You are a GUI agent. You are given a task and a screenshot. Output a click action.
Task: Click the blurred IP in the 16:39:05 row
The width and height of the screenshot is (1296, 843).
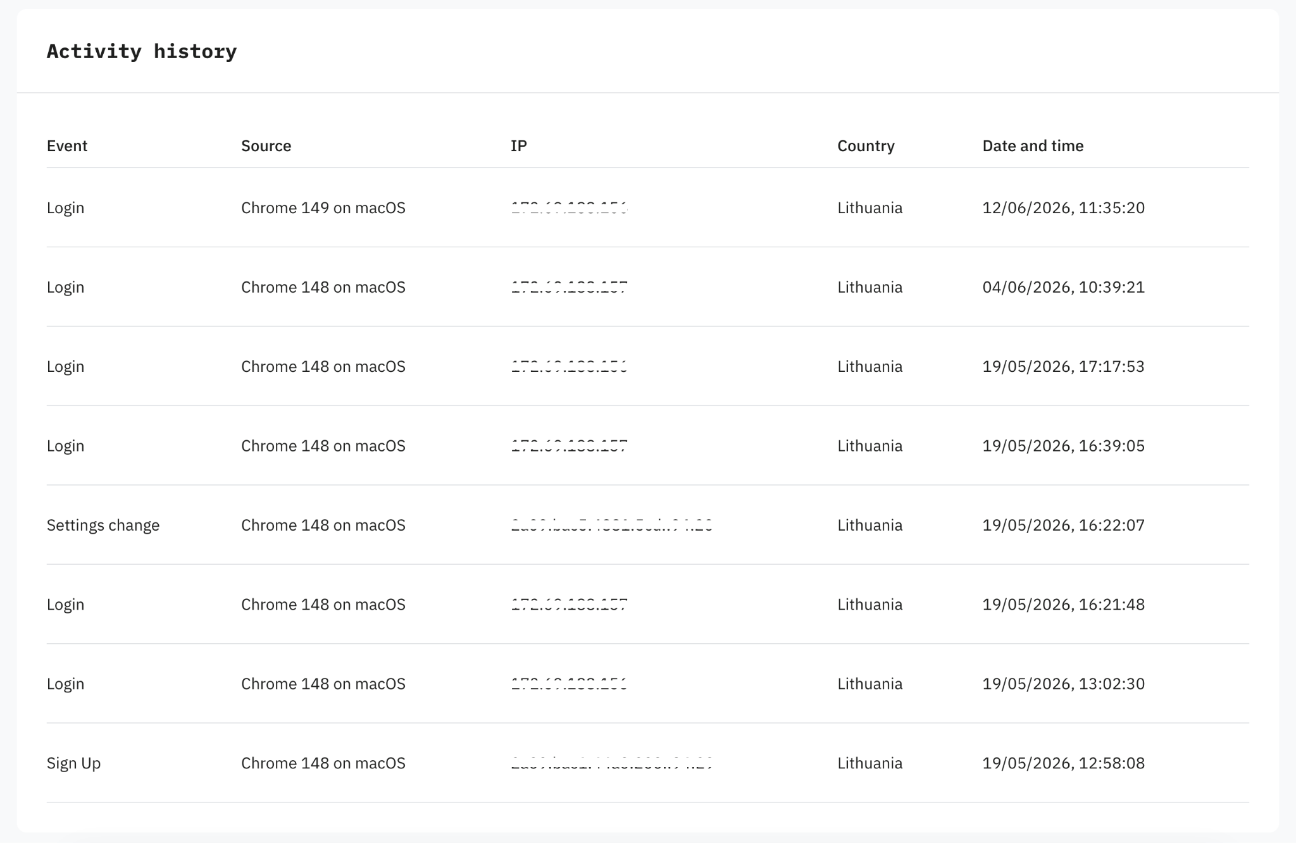[x=570, y=446]
